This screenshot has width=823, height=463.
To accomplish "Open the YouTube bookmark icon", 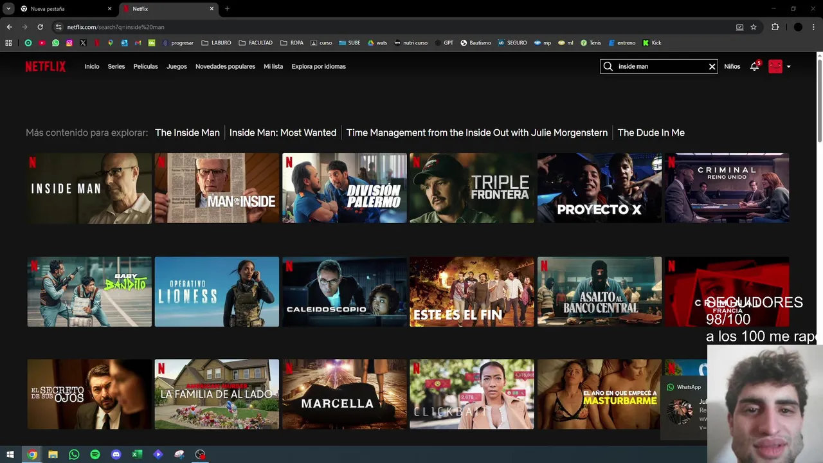I will click(42, 43).
